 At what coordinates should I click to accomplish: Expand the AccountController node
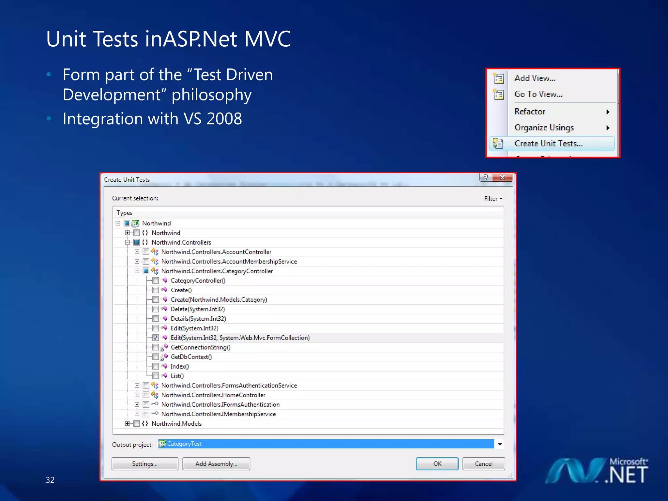coord(137,252)
